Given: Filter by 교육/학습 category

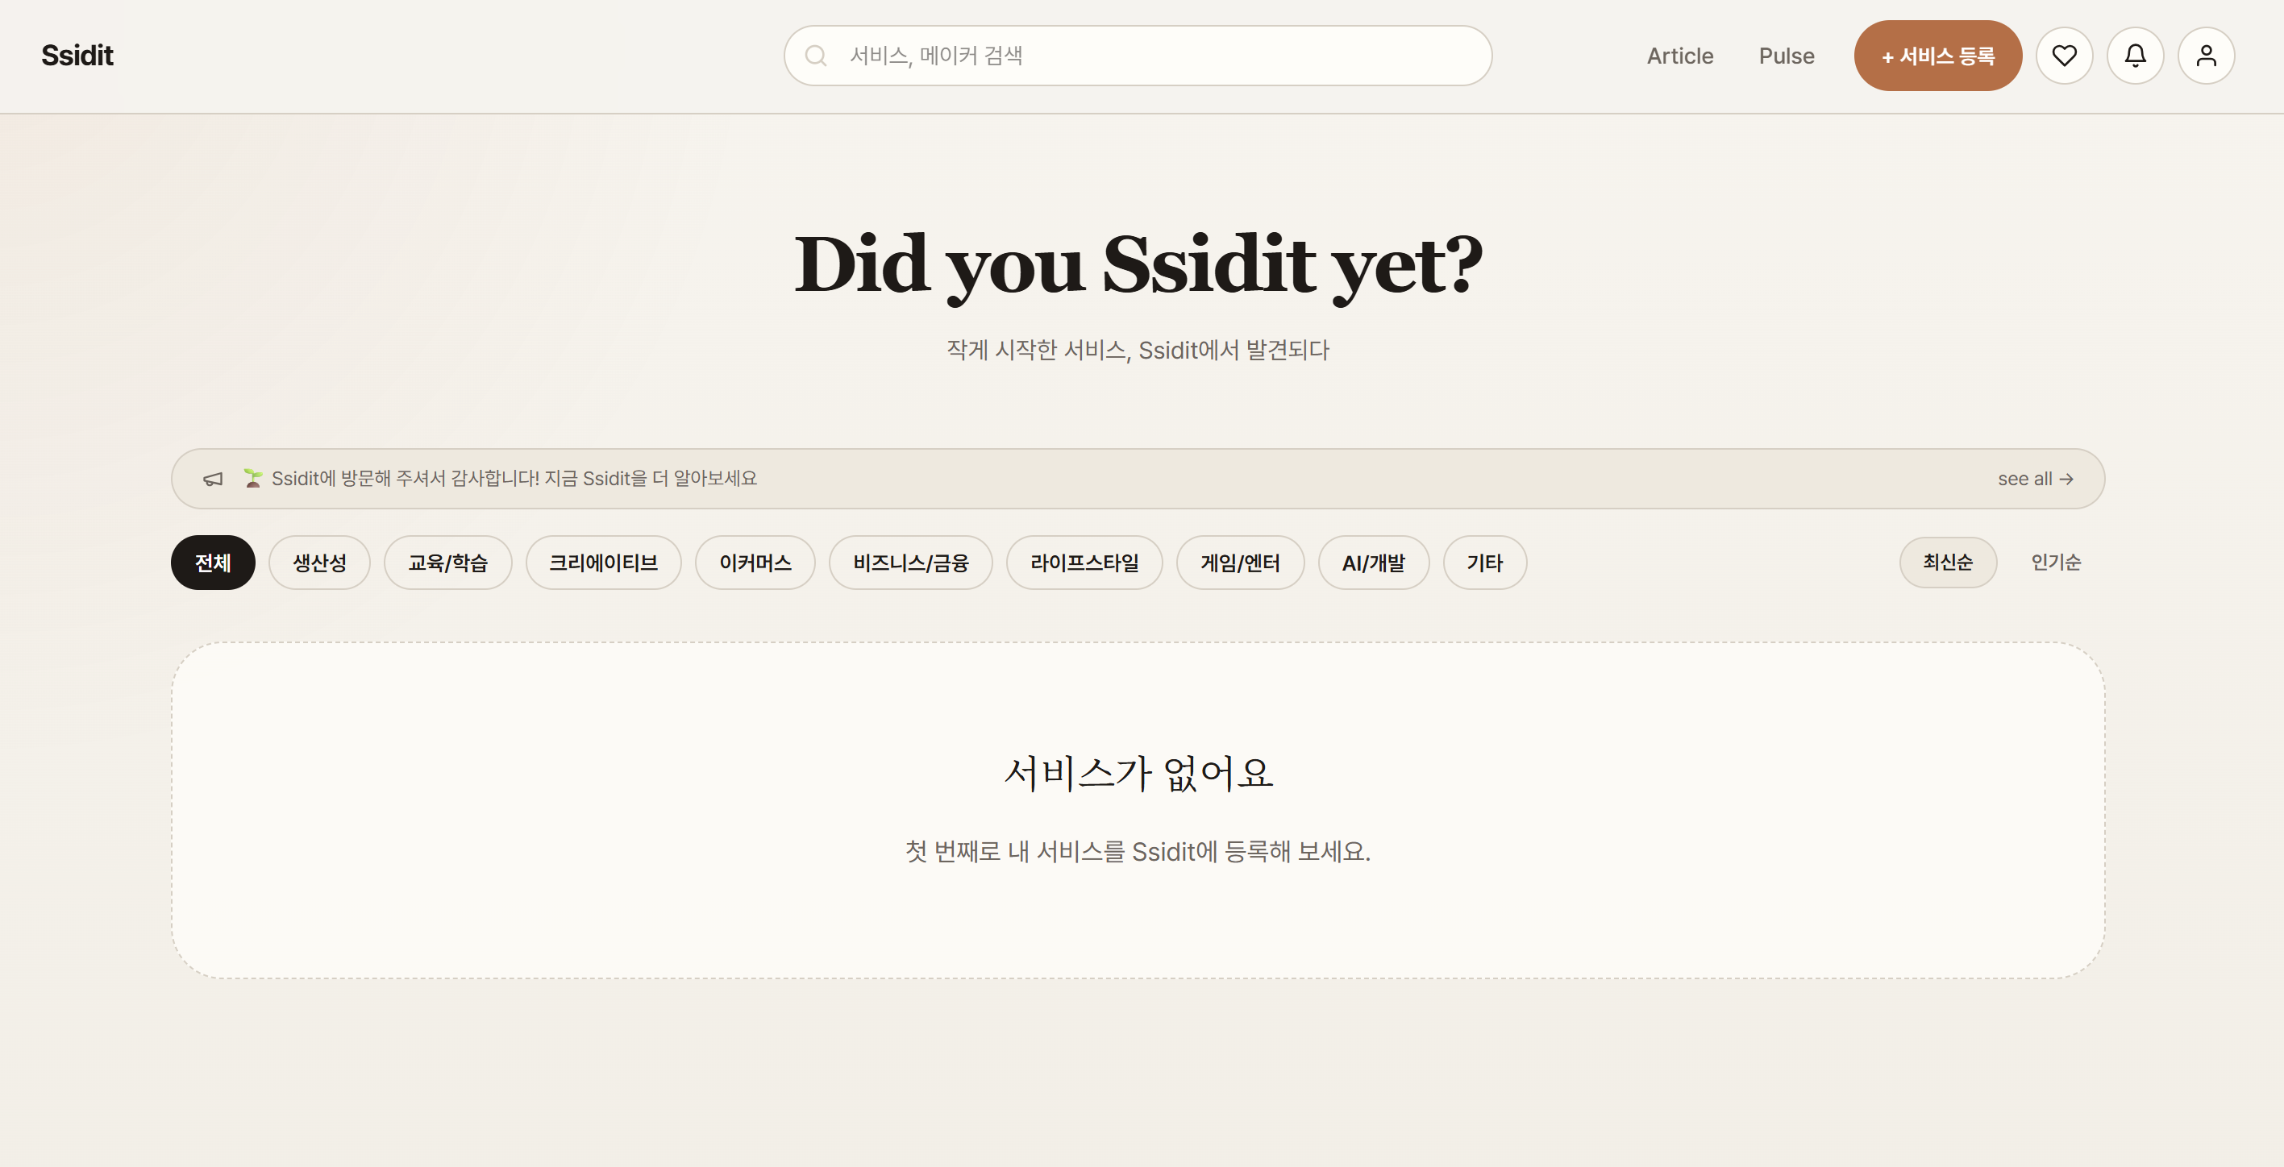Looking at the screenshot, I should click(447, 563).
